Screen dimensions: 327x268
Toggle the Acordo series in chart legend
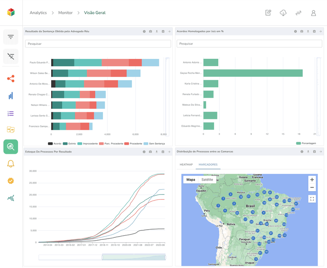pos(56,144)
